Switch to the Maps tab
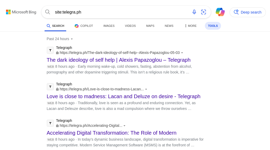Viewport: 270px width, 150px height. tap(150, 26)
